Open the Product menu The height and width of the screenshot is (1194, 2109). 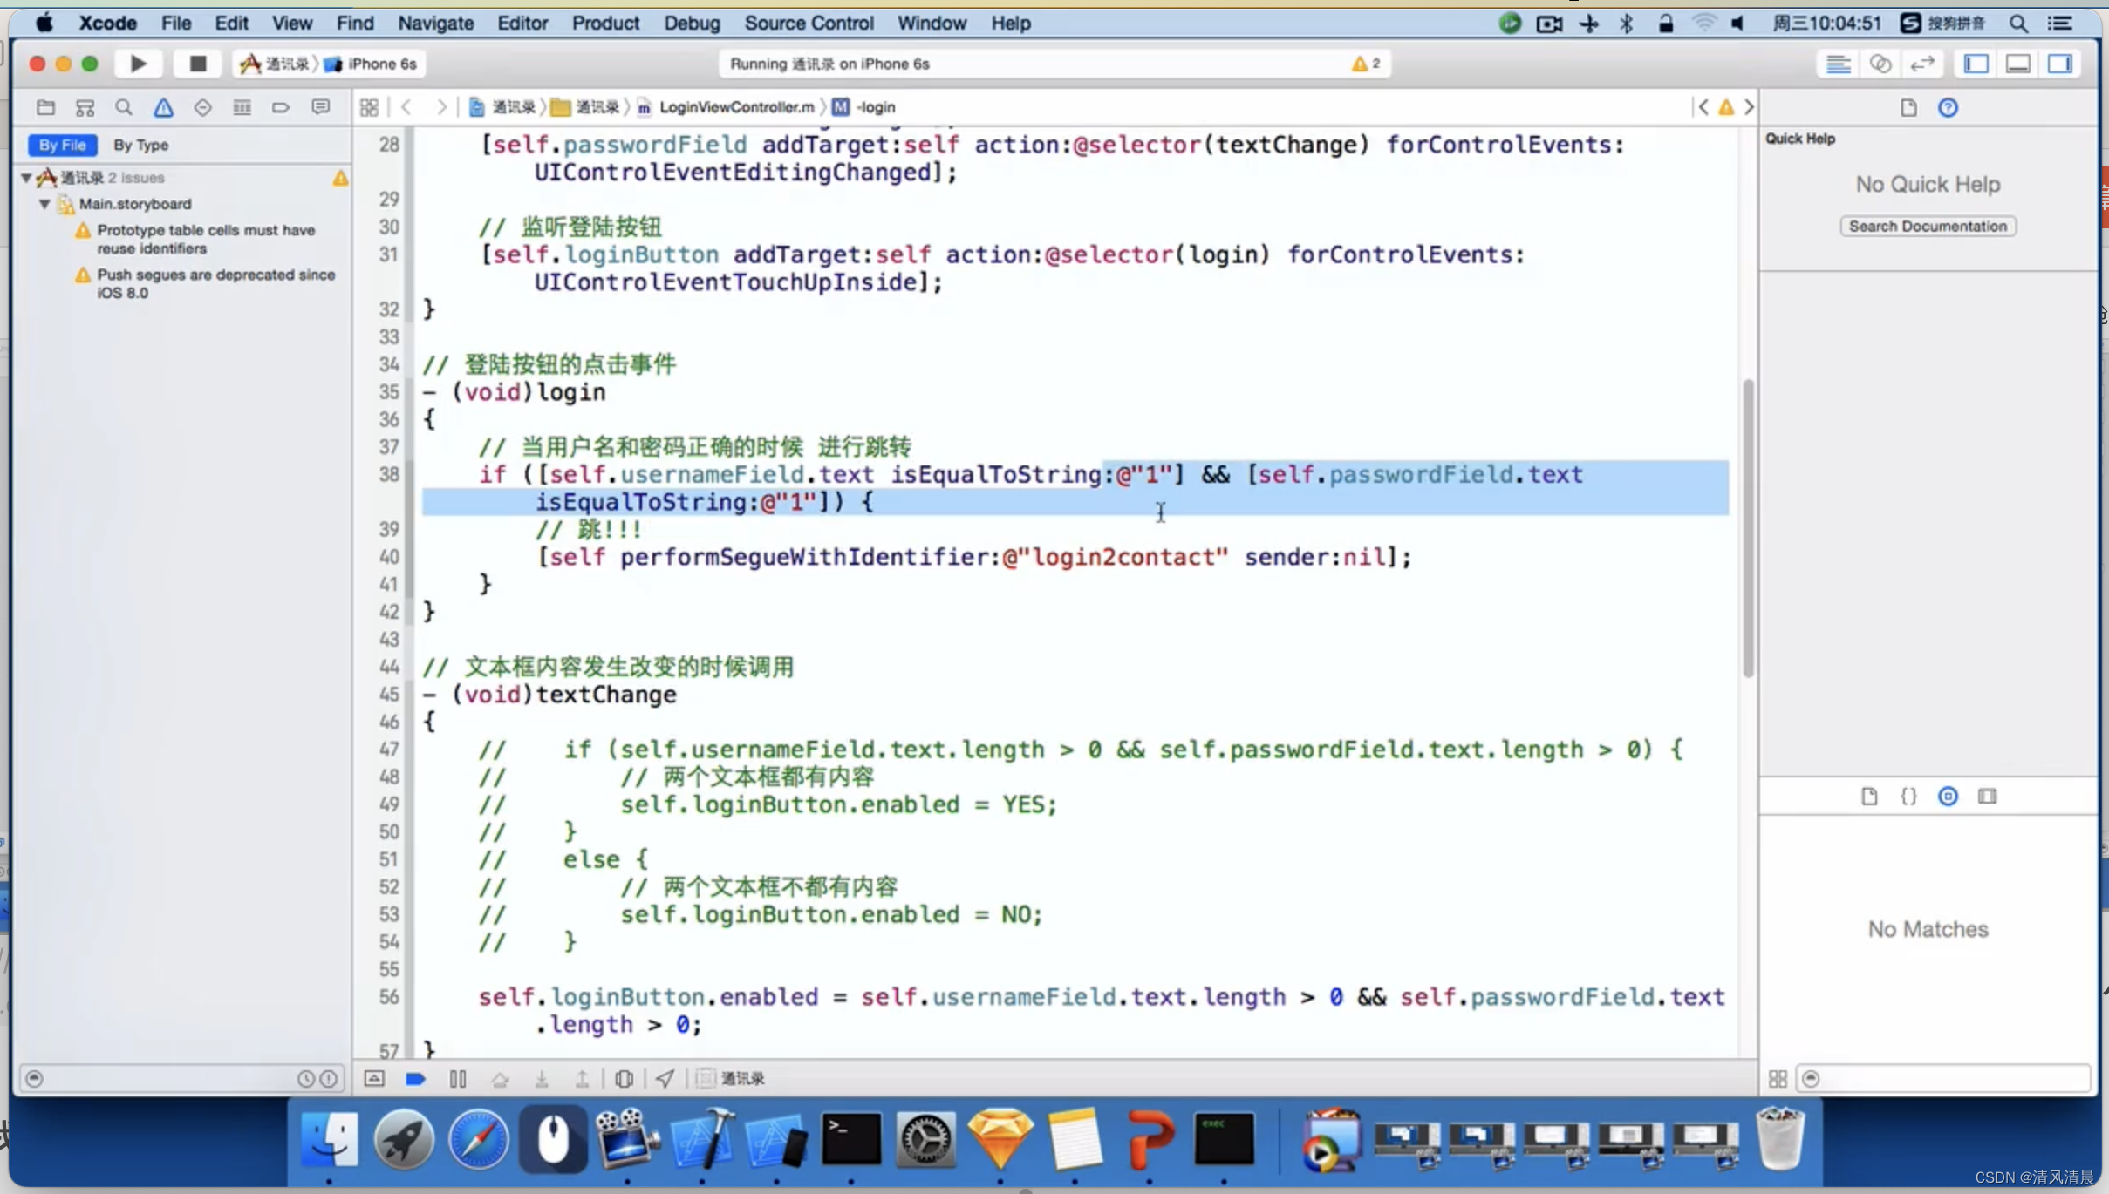pyautogui.click(x=605, y=23)
